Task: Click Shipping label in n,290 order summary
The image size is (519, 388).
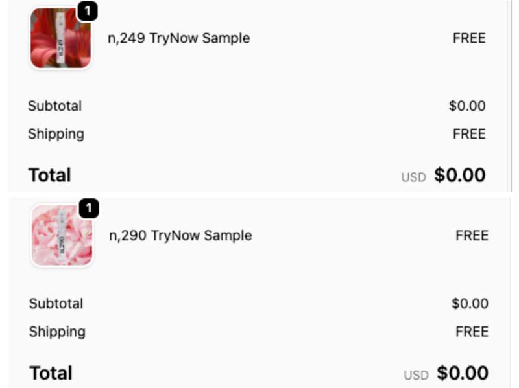Action: (x=57, y=332)
